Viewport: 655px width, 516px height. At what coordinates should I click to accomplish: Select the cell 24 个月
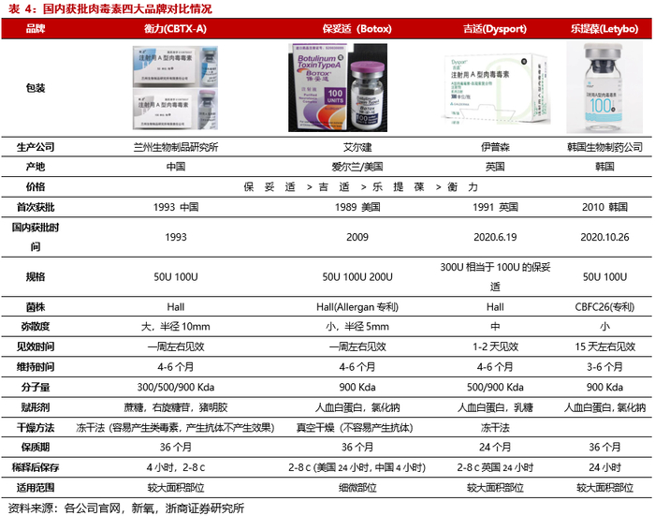(x=495, y=447)
